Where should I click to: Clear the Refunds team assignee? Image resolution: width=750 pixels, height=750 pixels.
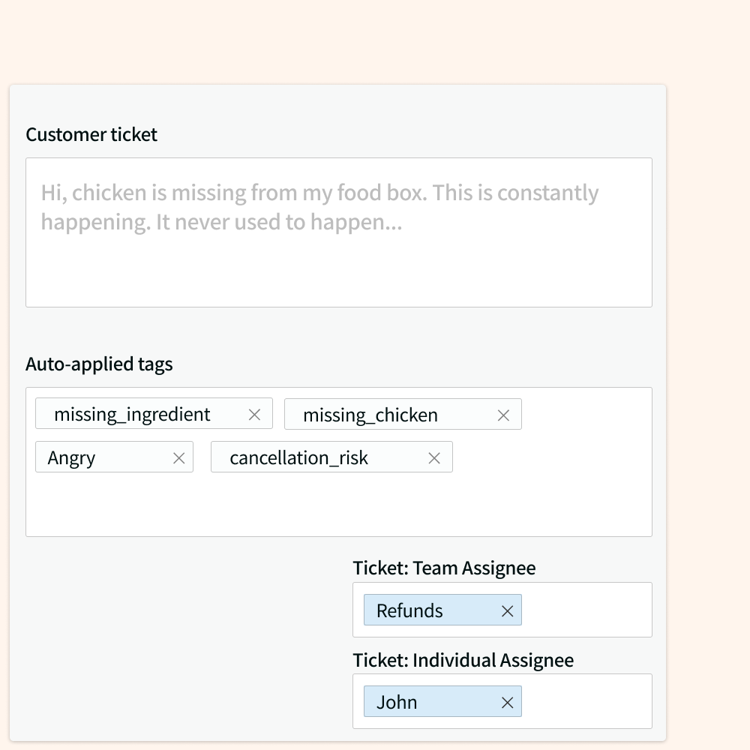(506, 610)
